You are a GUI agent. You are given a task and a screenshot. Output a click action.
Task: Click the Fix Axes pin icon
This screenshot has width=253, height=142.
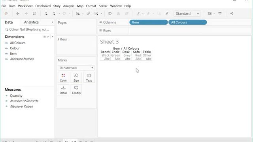click(167, 13)
